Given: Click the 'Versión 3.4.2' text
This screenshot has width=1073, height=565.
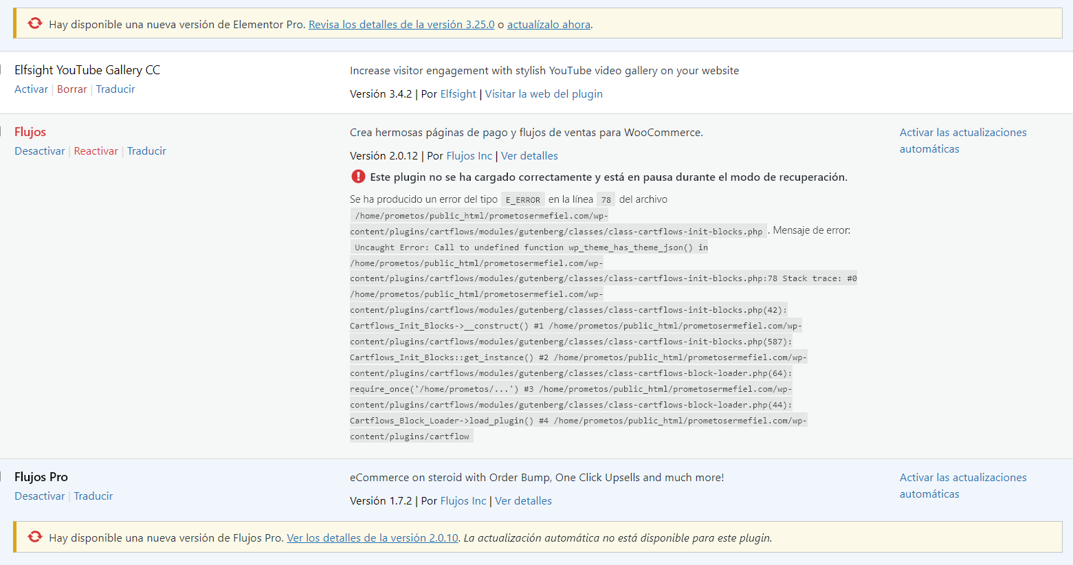Looking at the screenshot, I should (381, 93).
